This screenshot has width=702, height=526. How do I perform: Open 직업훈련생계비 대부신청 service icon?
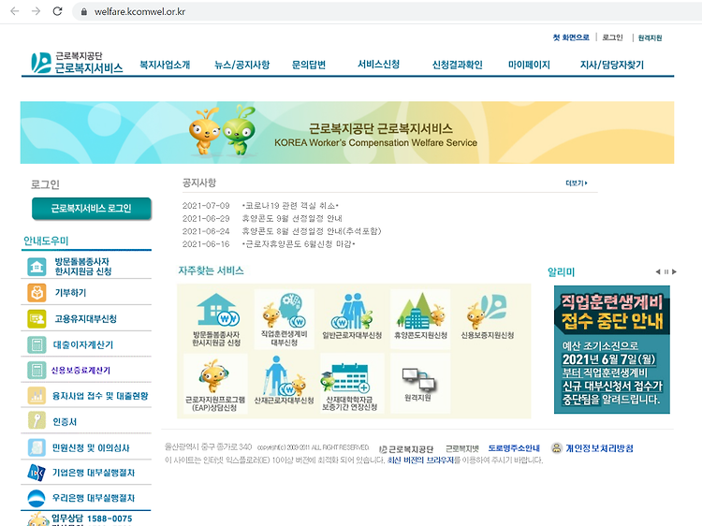tap(285, 319)
